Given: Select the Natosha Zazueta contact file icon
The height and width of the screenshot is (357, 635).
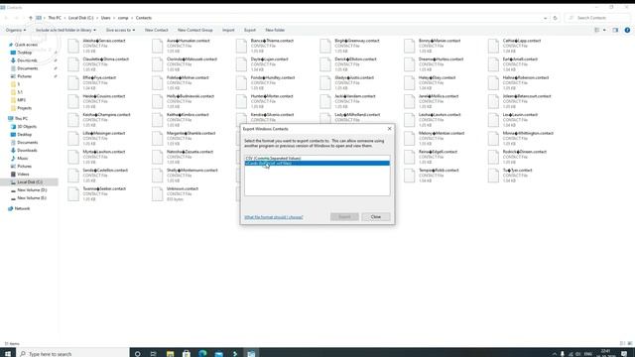Looking at the screenshot, I should 157,157.
